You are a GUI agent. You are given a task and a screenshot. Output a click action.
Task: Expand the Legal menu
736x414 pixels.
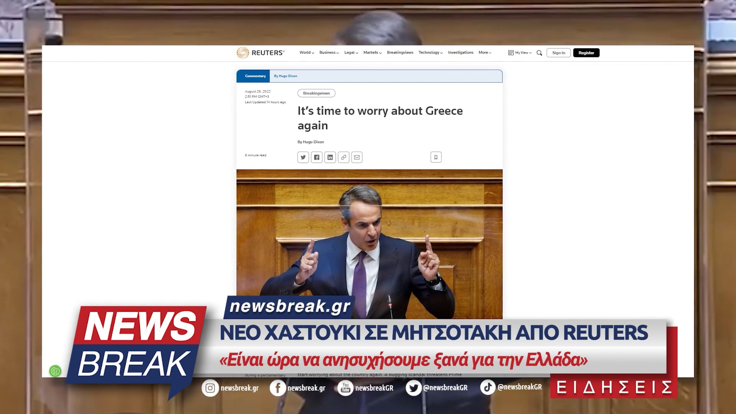[351, 53]
